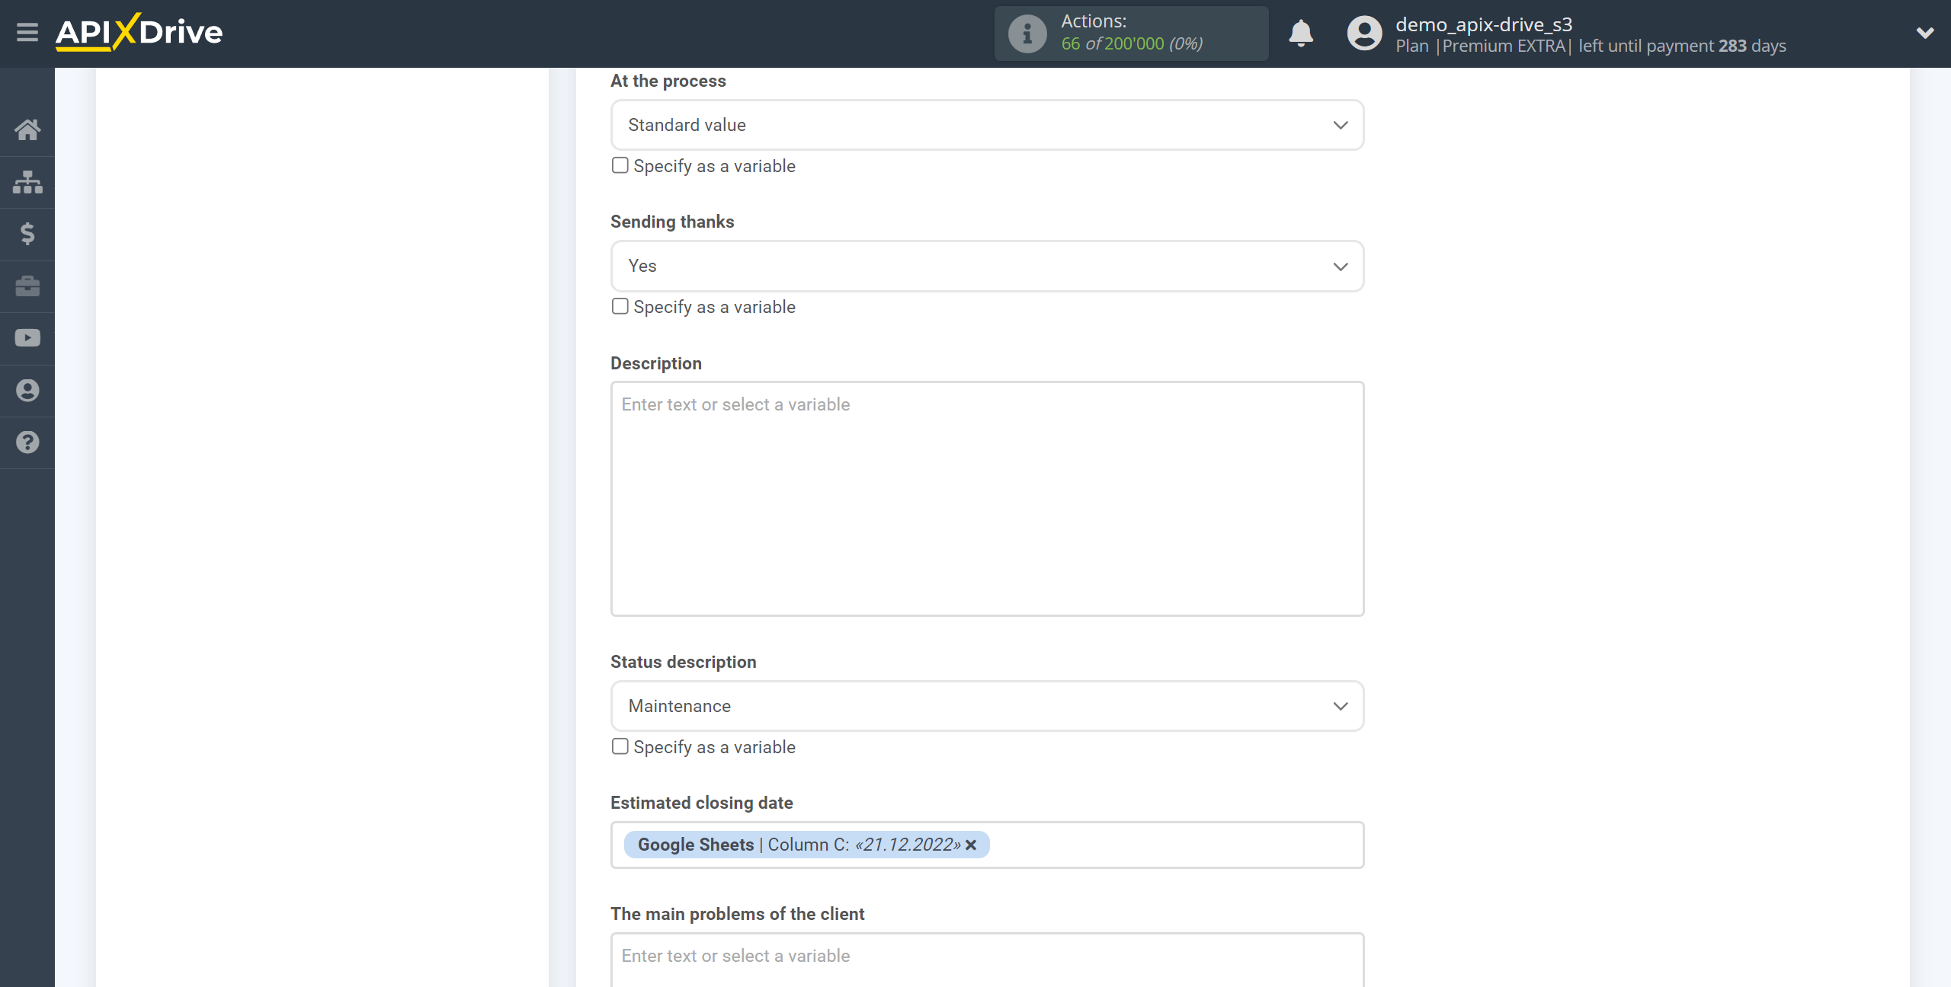Viewport: 1951px width, 987px height.
Task: Click into the Description text area
Action: coord(987,499)
